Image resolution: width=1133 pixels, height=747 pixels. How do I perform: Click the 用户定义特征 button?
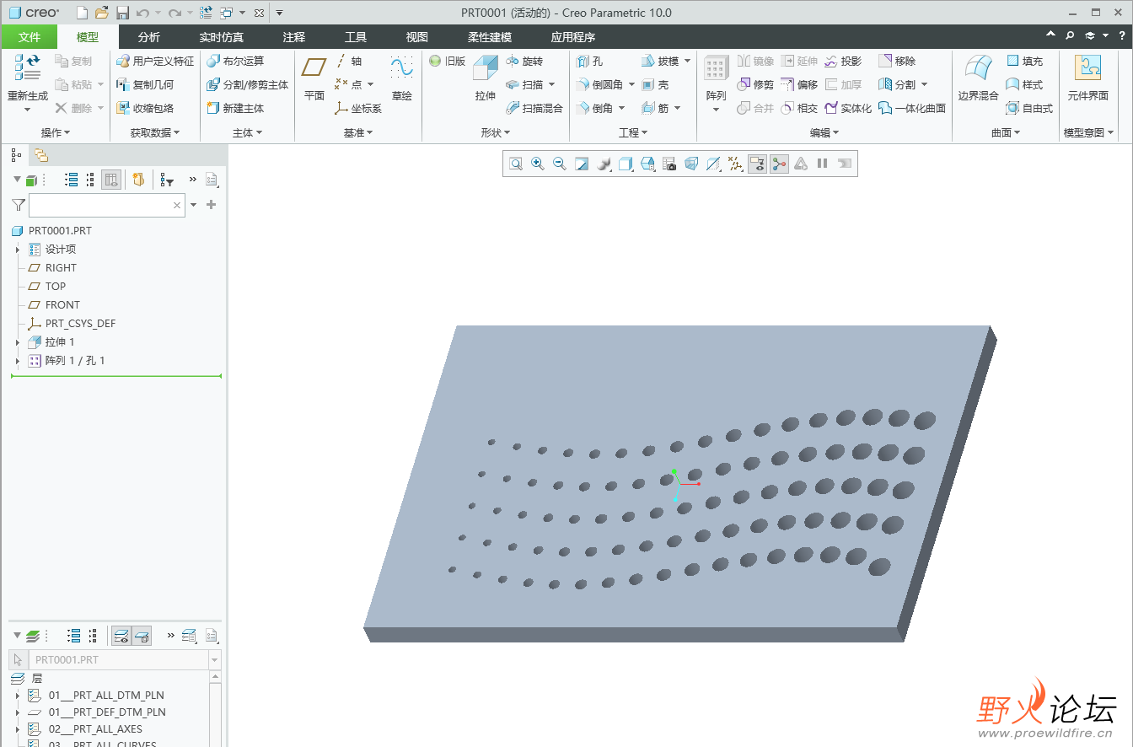(155, 62)
